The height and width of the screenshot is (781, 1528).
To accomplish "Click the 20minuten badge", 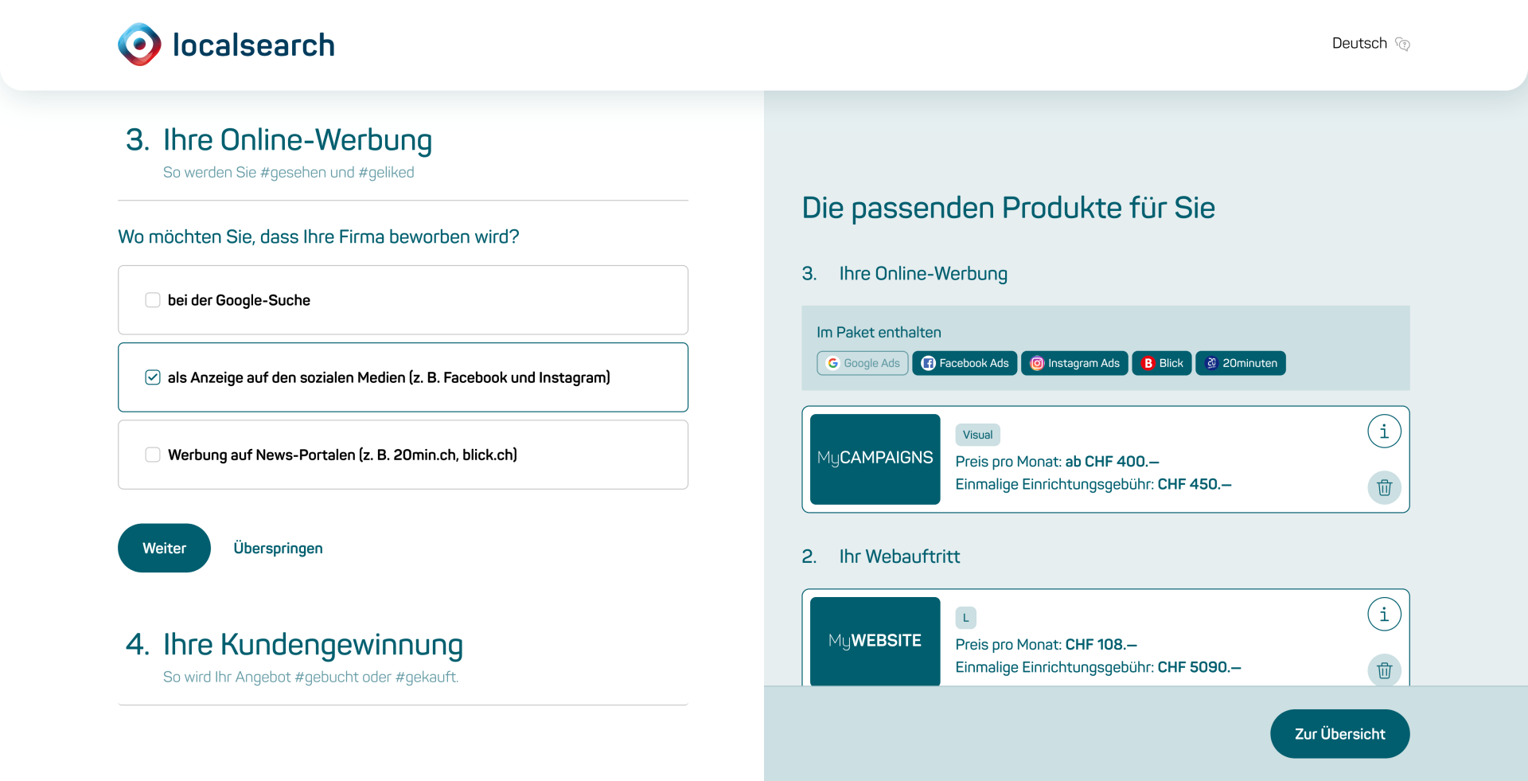I will point(1241,363).
